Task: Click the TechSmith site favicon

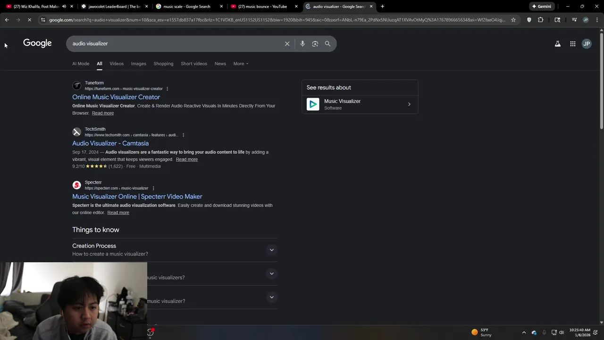Action: point(76,132)
